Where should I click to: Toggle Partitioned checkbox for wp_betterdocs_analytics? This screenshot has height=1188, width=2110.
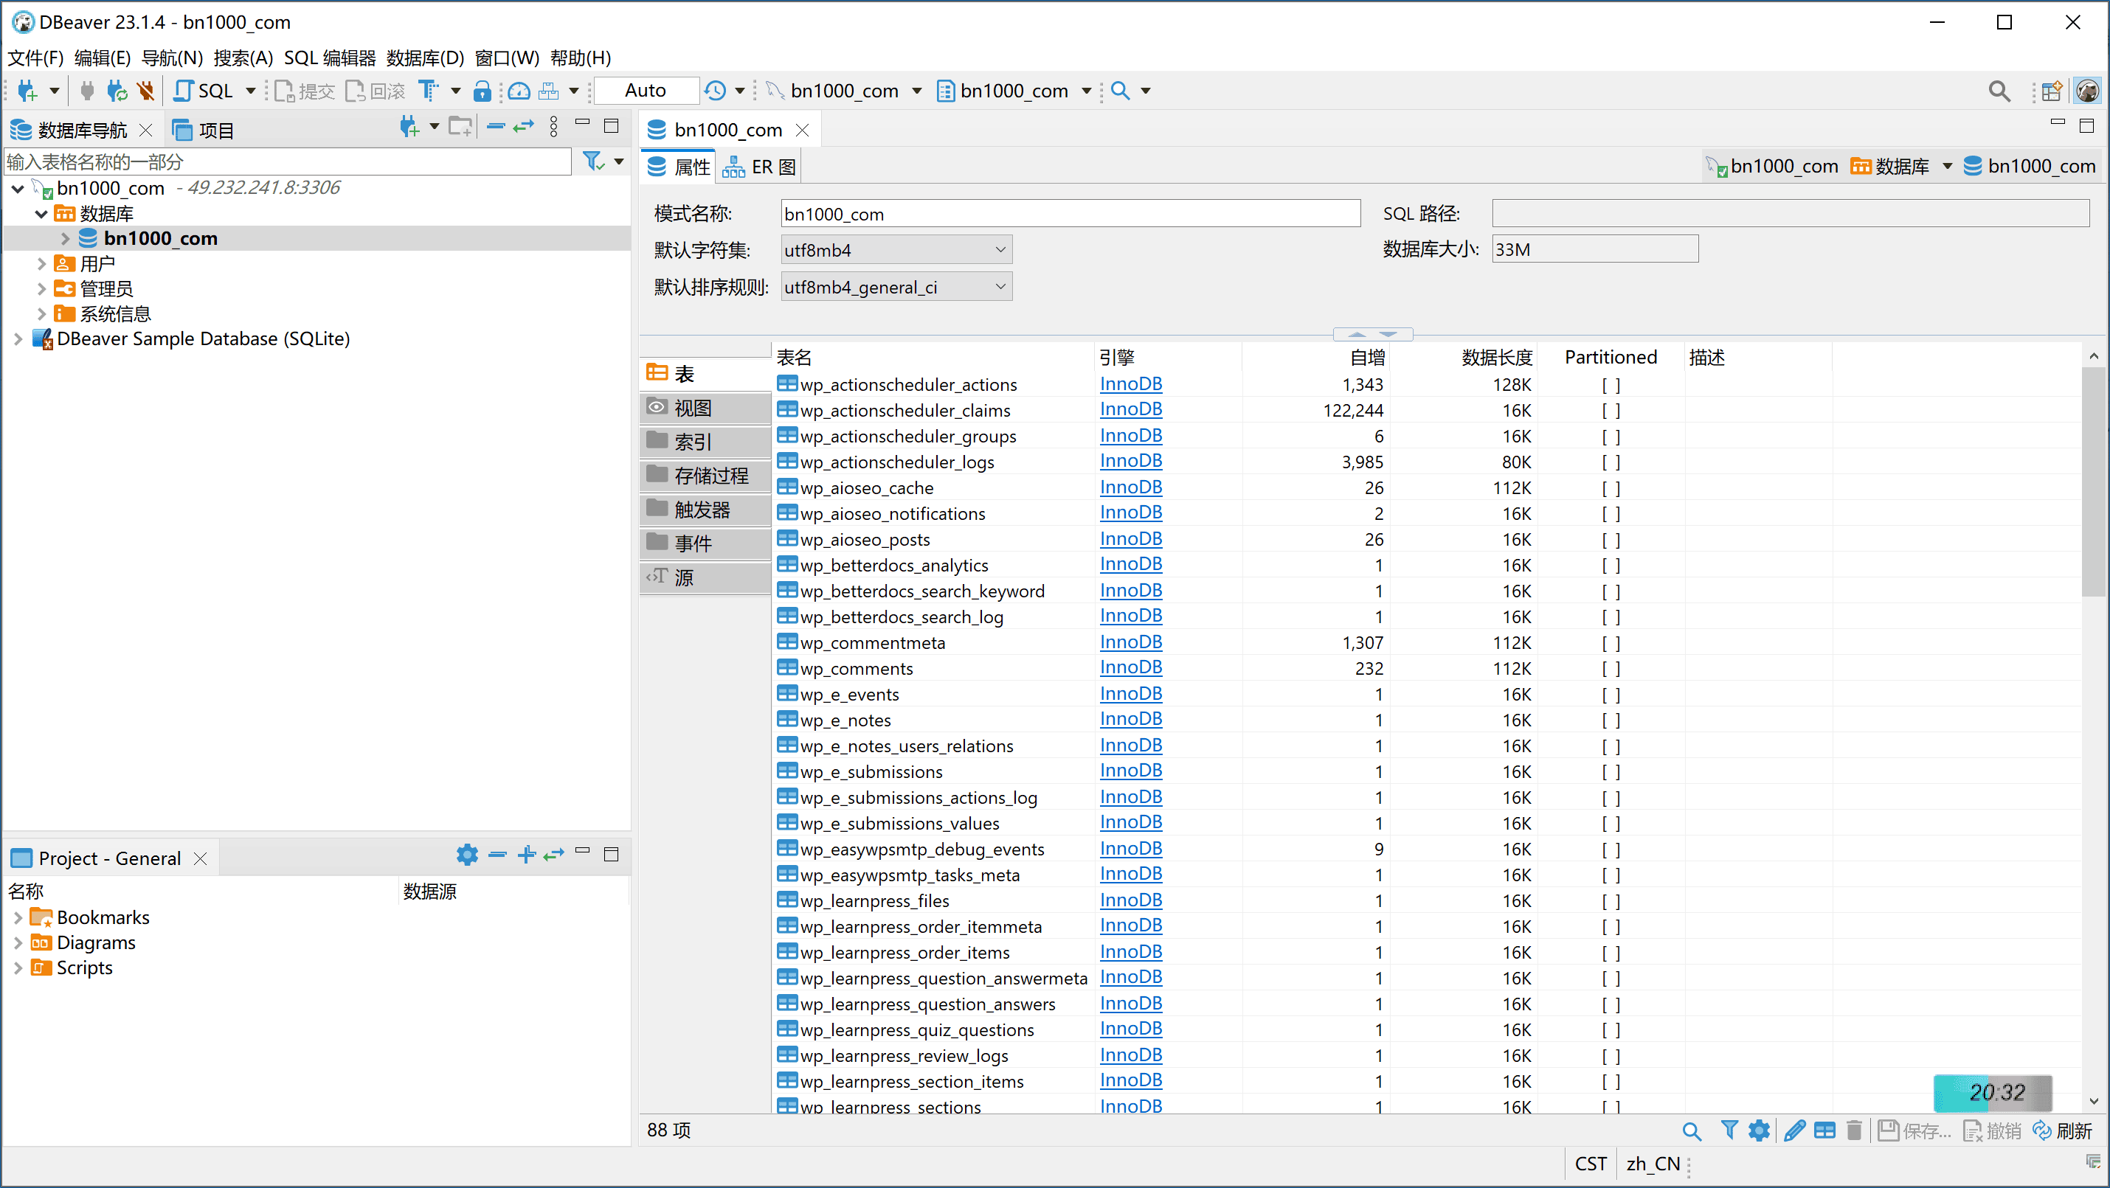pyautogui.click(x=1611, y=566)
